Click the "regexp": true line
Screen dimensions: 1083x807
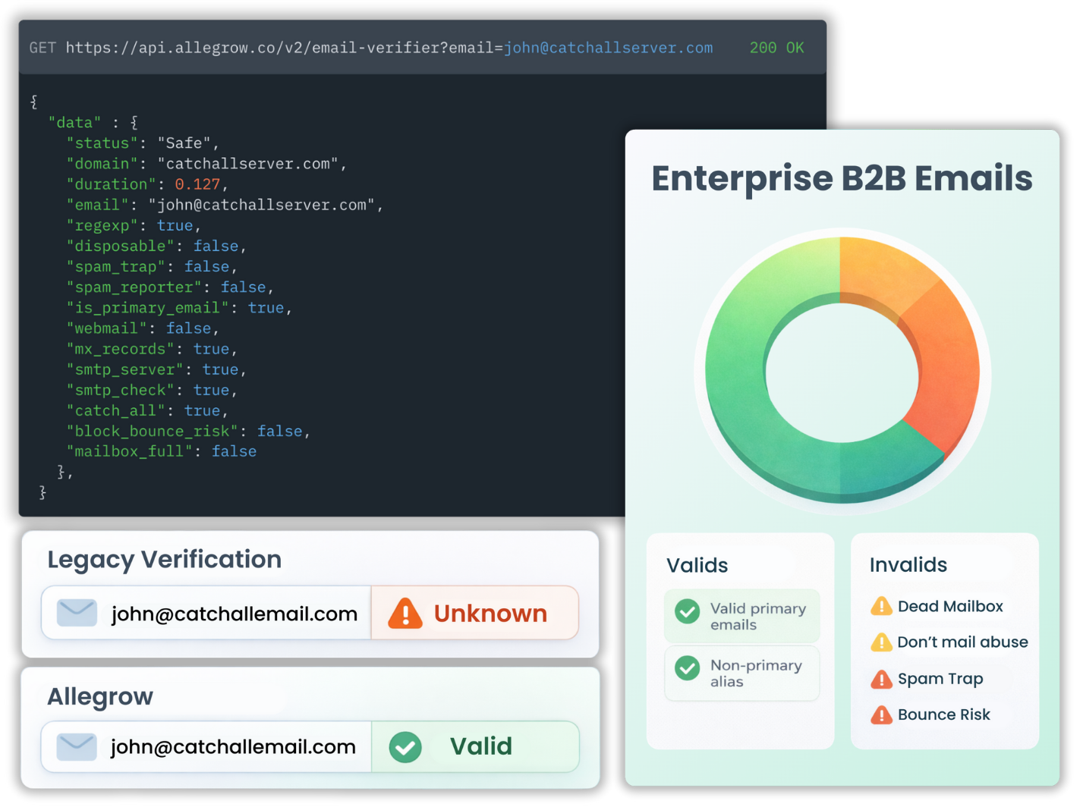pos(134,225)
